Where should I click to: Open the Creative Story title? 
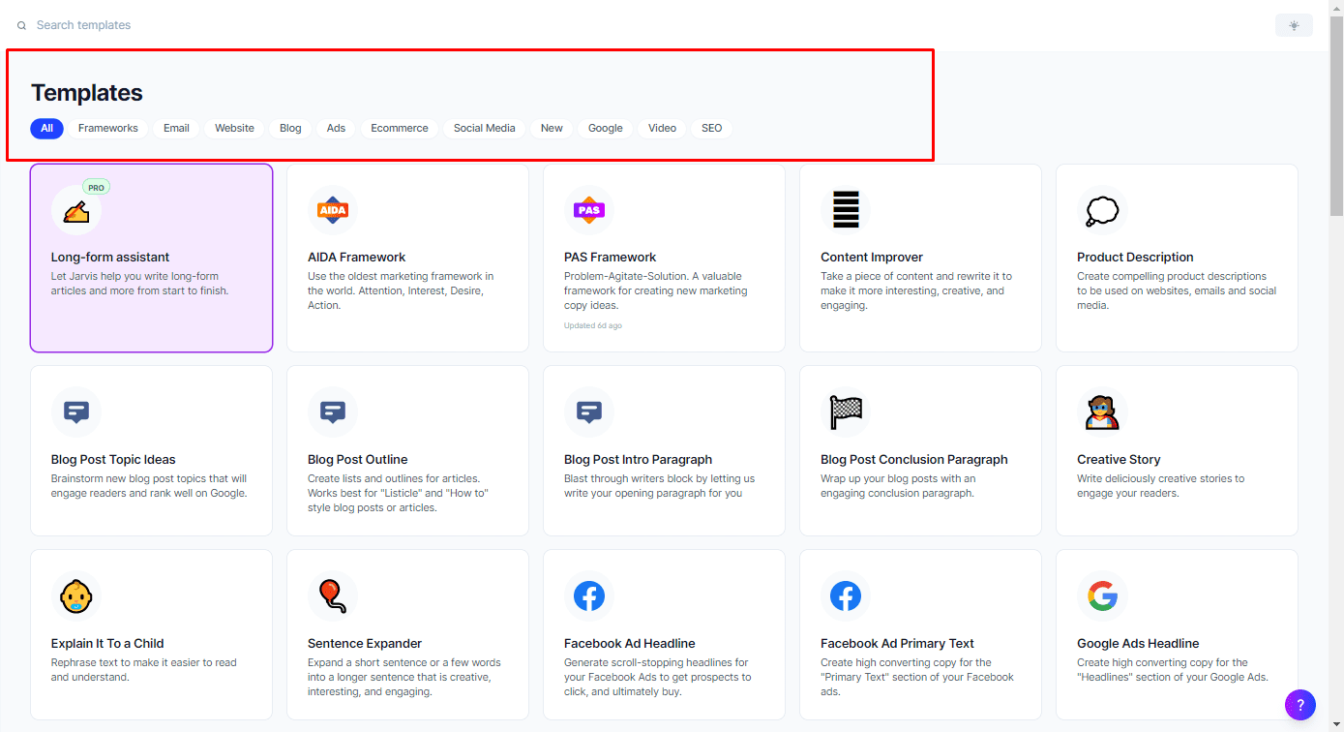pos(1119,460)
